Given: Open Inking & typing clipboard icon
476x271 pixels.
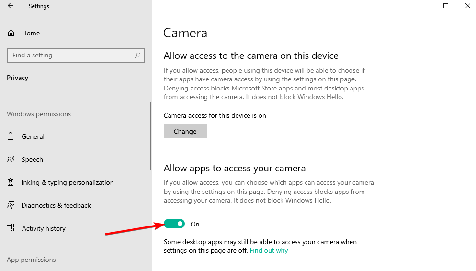Looking at the screenshot, I should tap(11, 182).
